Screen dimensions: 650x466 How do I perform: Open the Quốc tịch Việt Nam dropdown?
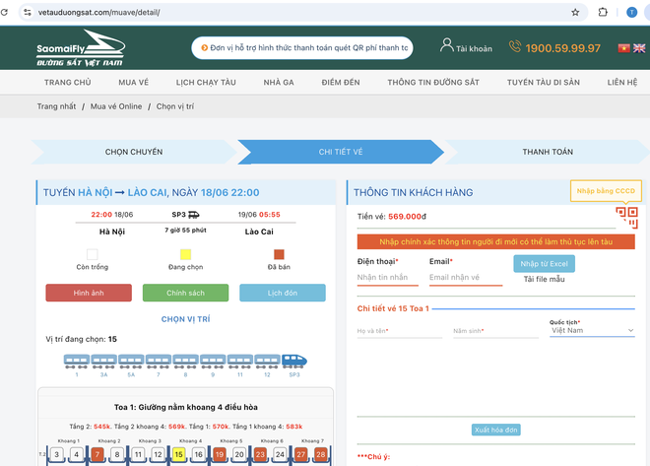592,330
